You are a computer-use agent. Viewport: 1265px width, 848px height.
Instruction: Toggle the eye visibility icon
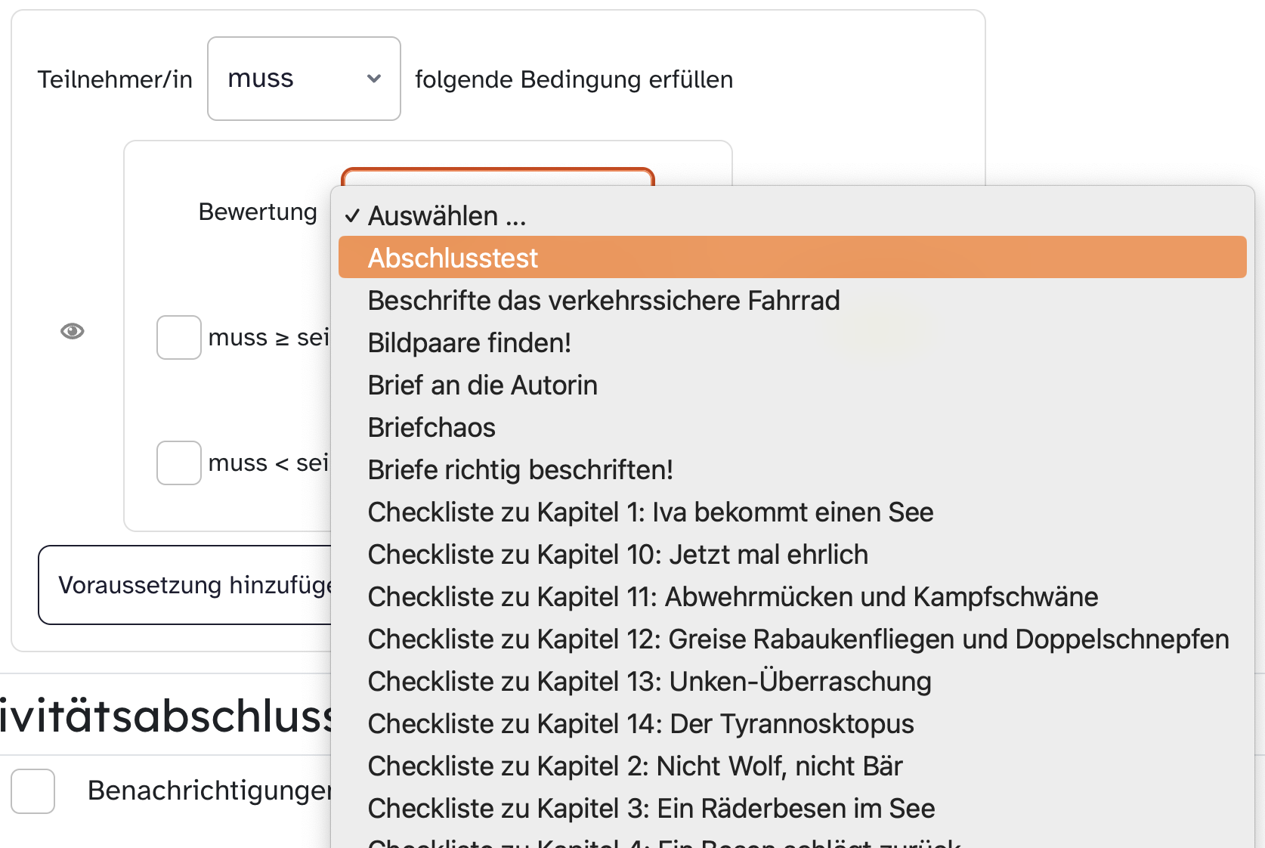tap(73, 331)
